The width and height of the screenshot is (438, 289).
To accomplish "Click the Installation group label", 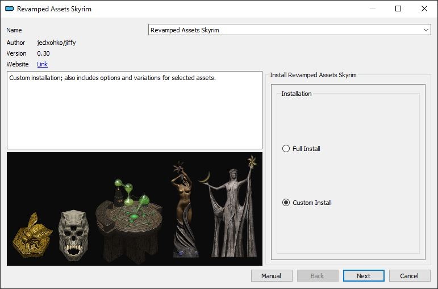I will [x=297, y=94].
